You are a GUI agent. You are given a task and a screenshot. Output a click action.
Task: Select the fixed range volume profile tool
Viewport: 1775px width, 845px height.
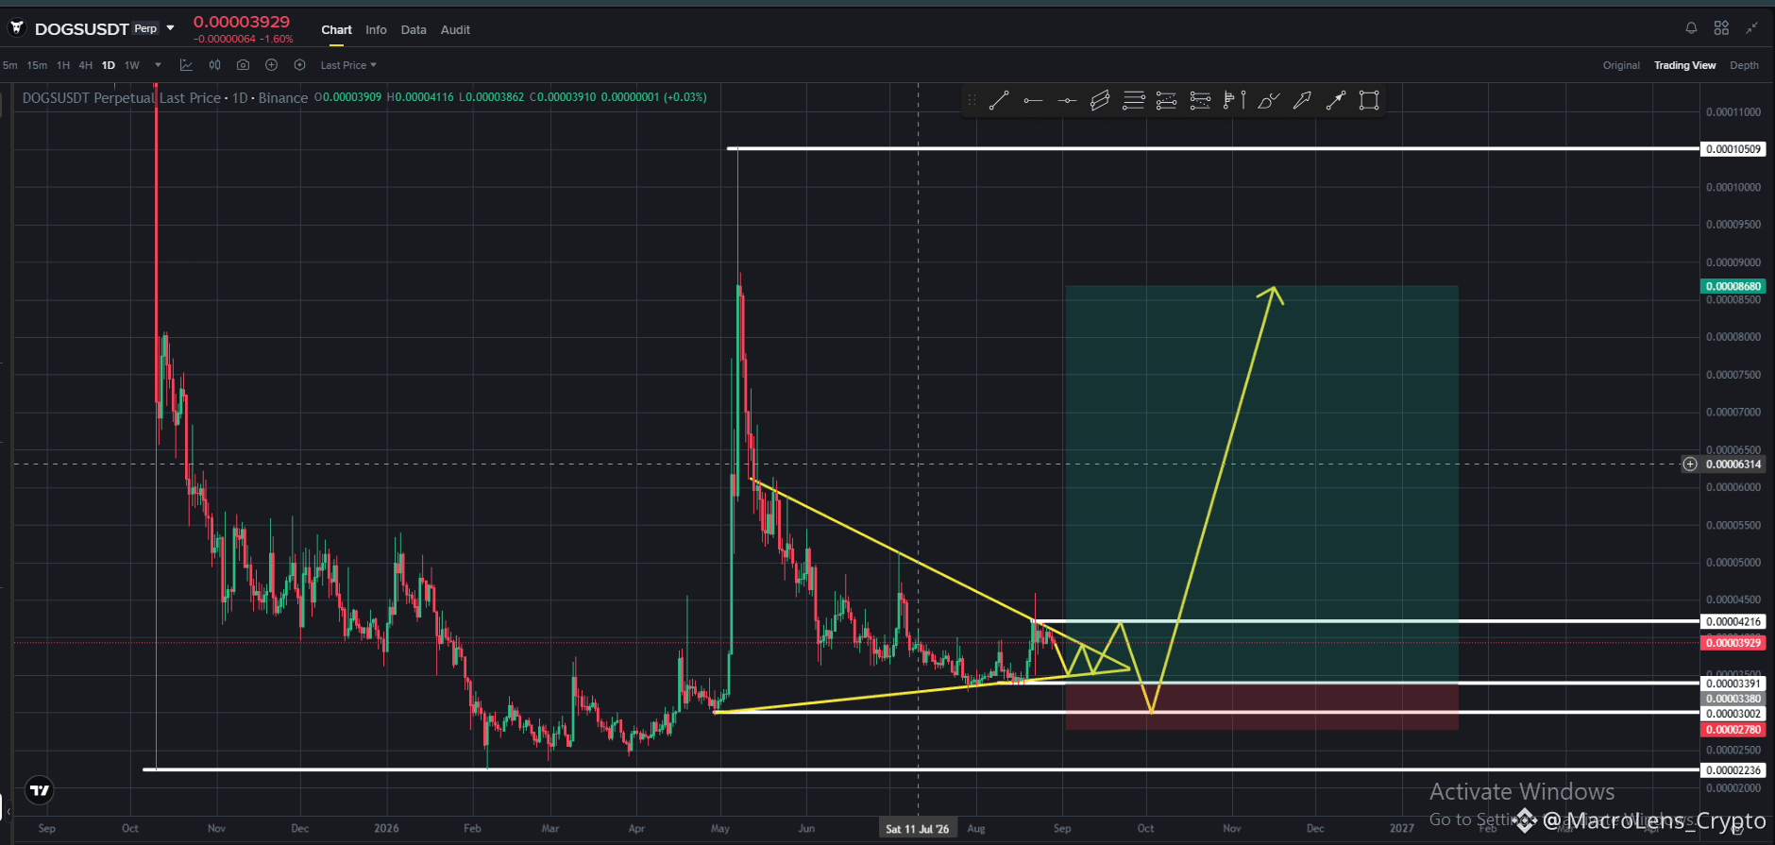[1234, 100]
